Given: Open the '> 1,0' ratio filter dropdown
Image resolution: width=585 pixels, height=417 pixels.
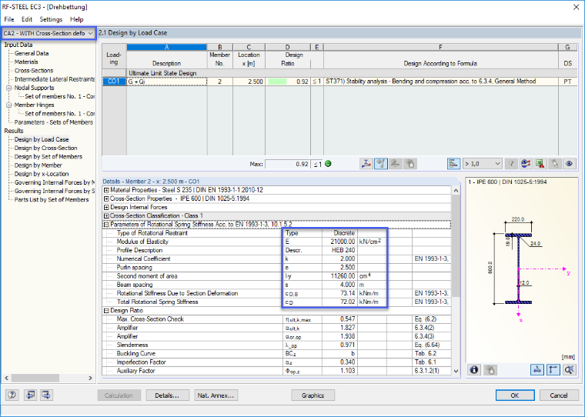Looking at the screenshot, I should point(482,164).
